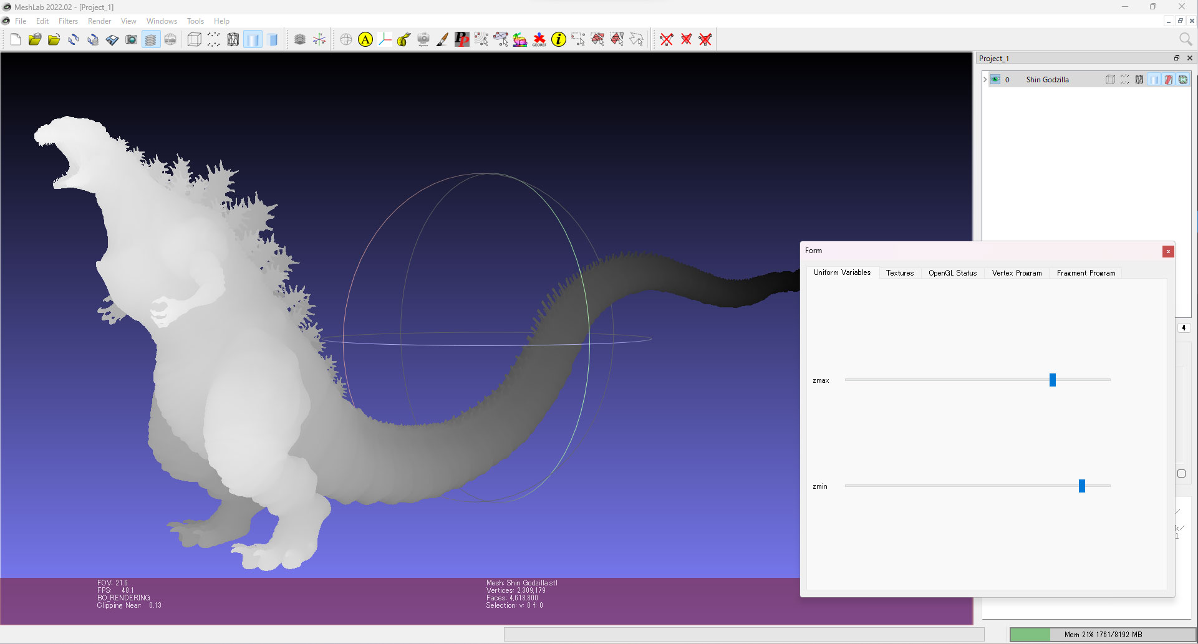Switch to the OpenGL Status tab
The image size is (1198, 644).
coord(953,273)
